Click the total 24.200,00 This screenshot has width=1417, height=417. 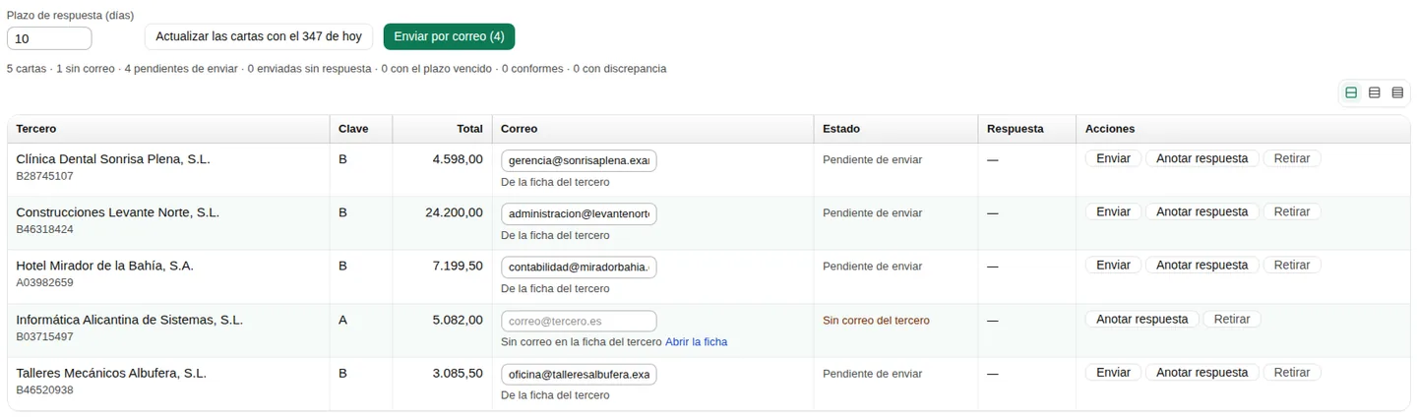454,211
